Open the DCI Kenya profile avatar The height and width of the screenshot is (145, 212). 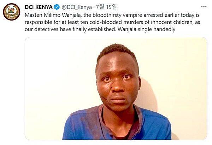[12, 12]
